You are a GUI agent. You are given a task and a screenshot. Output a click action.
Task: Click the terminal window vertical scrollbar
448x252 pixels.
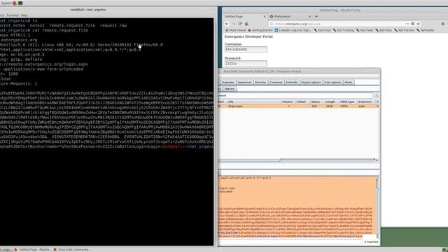point(215,132)
